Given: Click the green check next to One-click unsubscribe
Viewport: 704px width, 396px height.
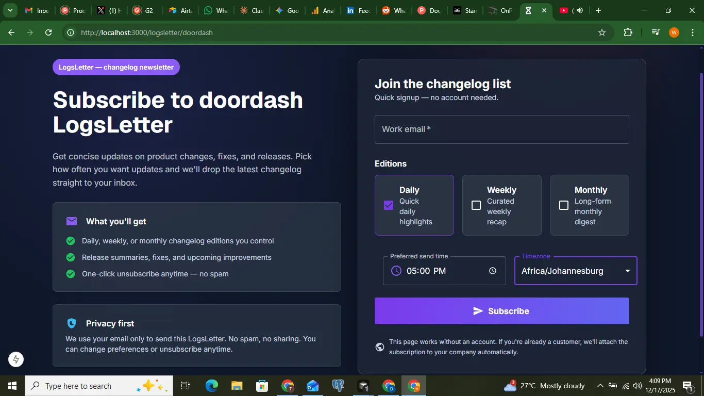Looking at the screenshot, I should [71, 274].
